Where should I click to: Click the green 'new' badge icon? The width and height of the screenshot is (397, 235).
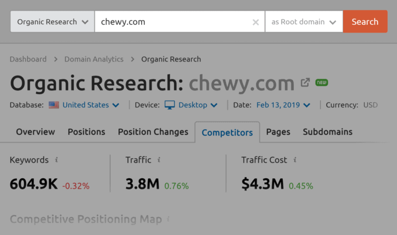click(x=322, y=83)
